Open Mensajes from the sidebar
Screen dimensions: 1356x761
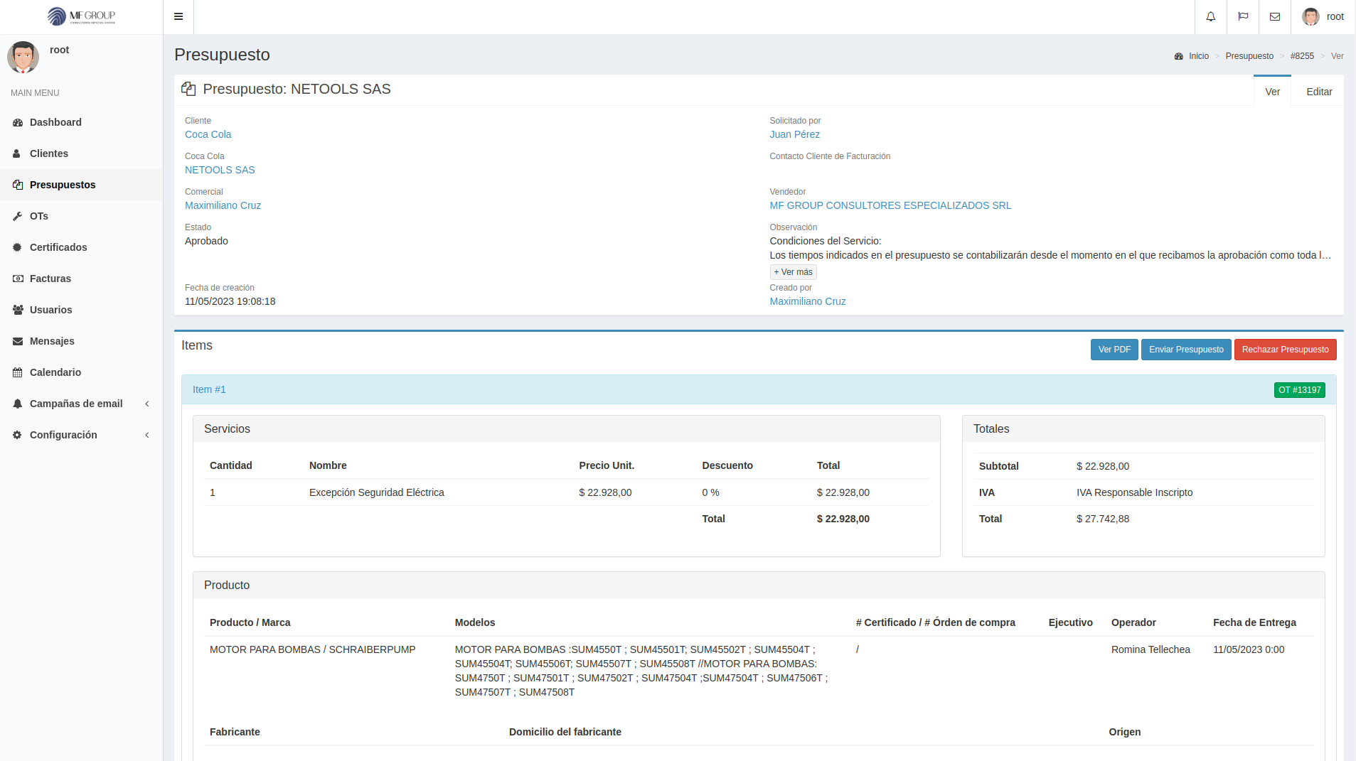point(52,341)
